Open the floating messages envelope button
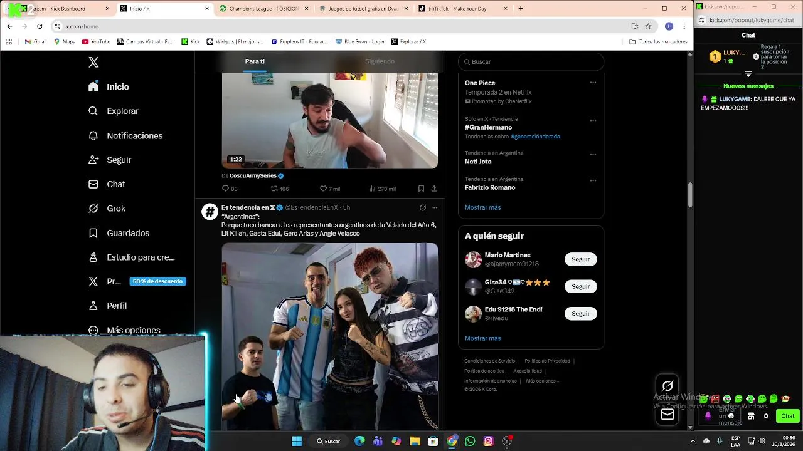The width and height of the screenshot is (803, 451). [x=667, y=414]
